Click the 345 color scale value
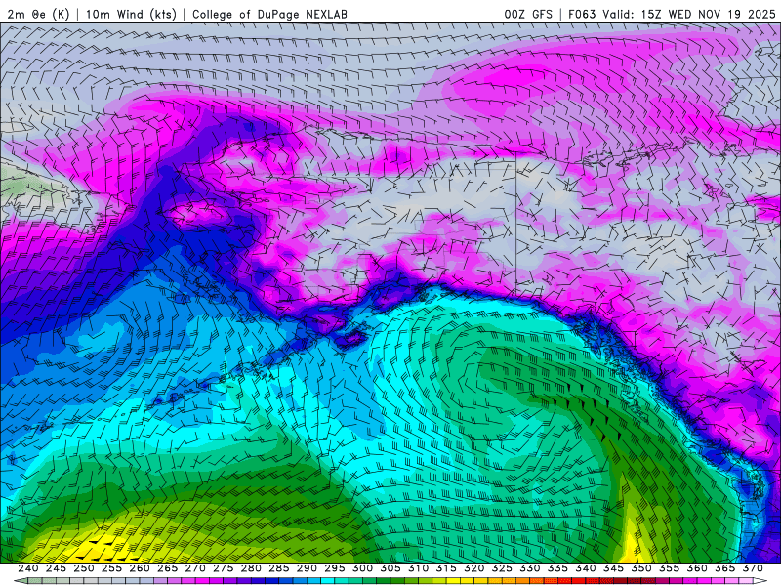The width and height of the screenshot is (781, 586). pyautogui.click(x=614, y=568)
